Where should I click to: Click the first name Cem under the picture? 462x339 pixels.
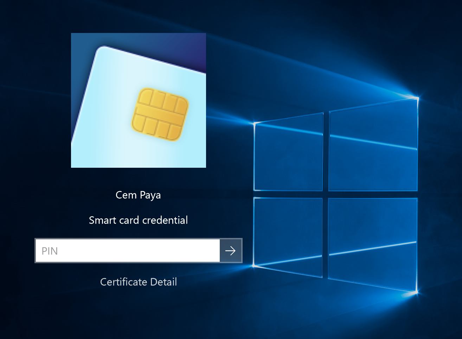click(126, 195)
